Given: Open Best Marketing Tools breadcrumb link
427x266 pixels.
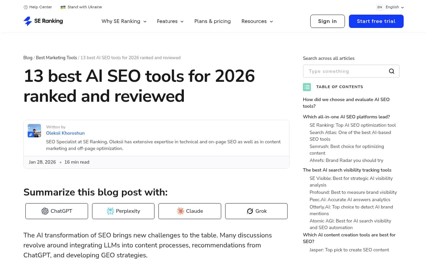Looking at the screenshot, I should point(56,58).
